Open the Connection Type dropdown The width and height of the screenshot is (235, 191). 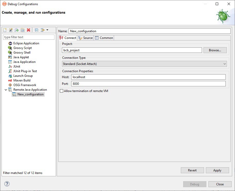[x=144, y=64]
